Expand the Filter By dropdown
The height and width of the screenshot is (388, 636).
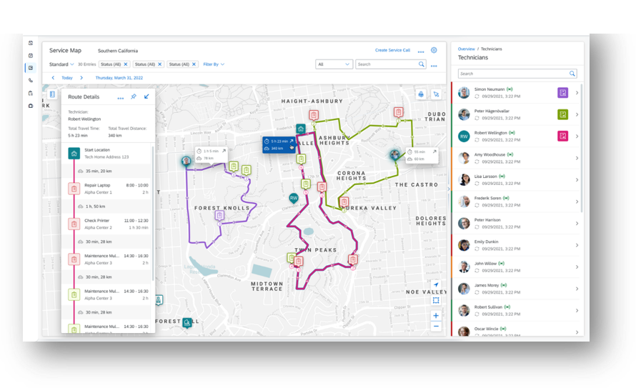[x=213, y=64]
